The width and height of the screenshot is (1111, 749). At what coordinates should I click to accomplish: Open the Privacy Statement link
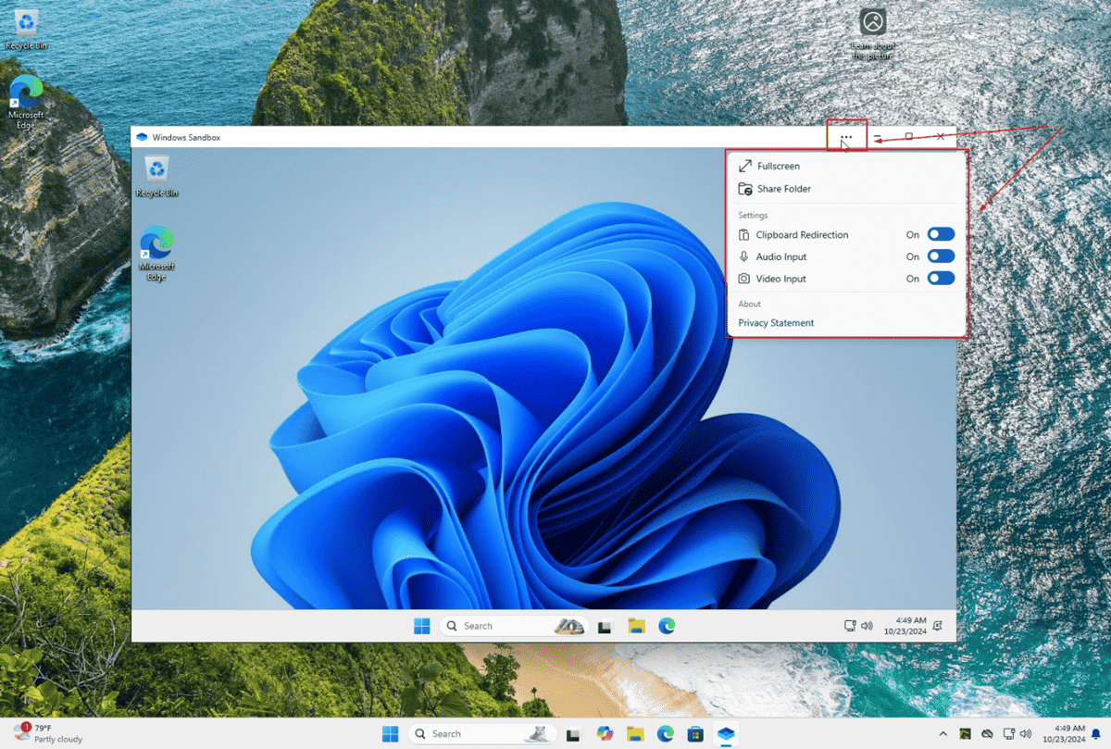click(776, 323)
